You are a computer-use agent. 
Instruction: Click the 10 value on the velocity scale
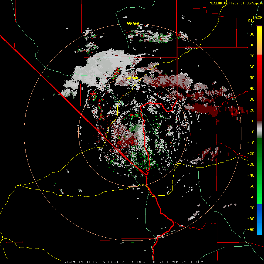[252, 121]
